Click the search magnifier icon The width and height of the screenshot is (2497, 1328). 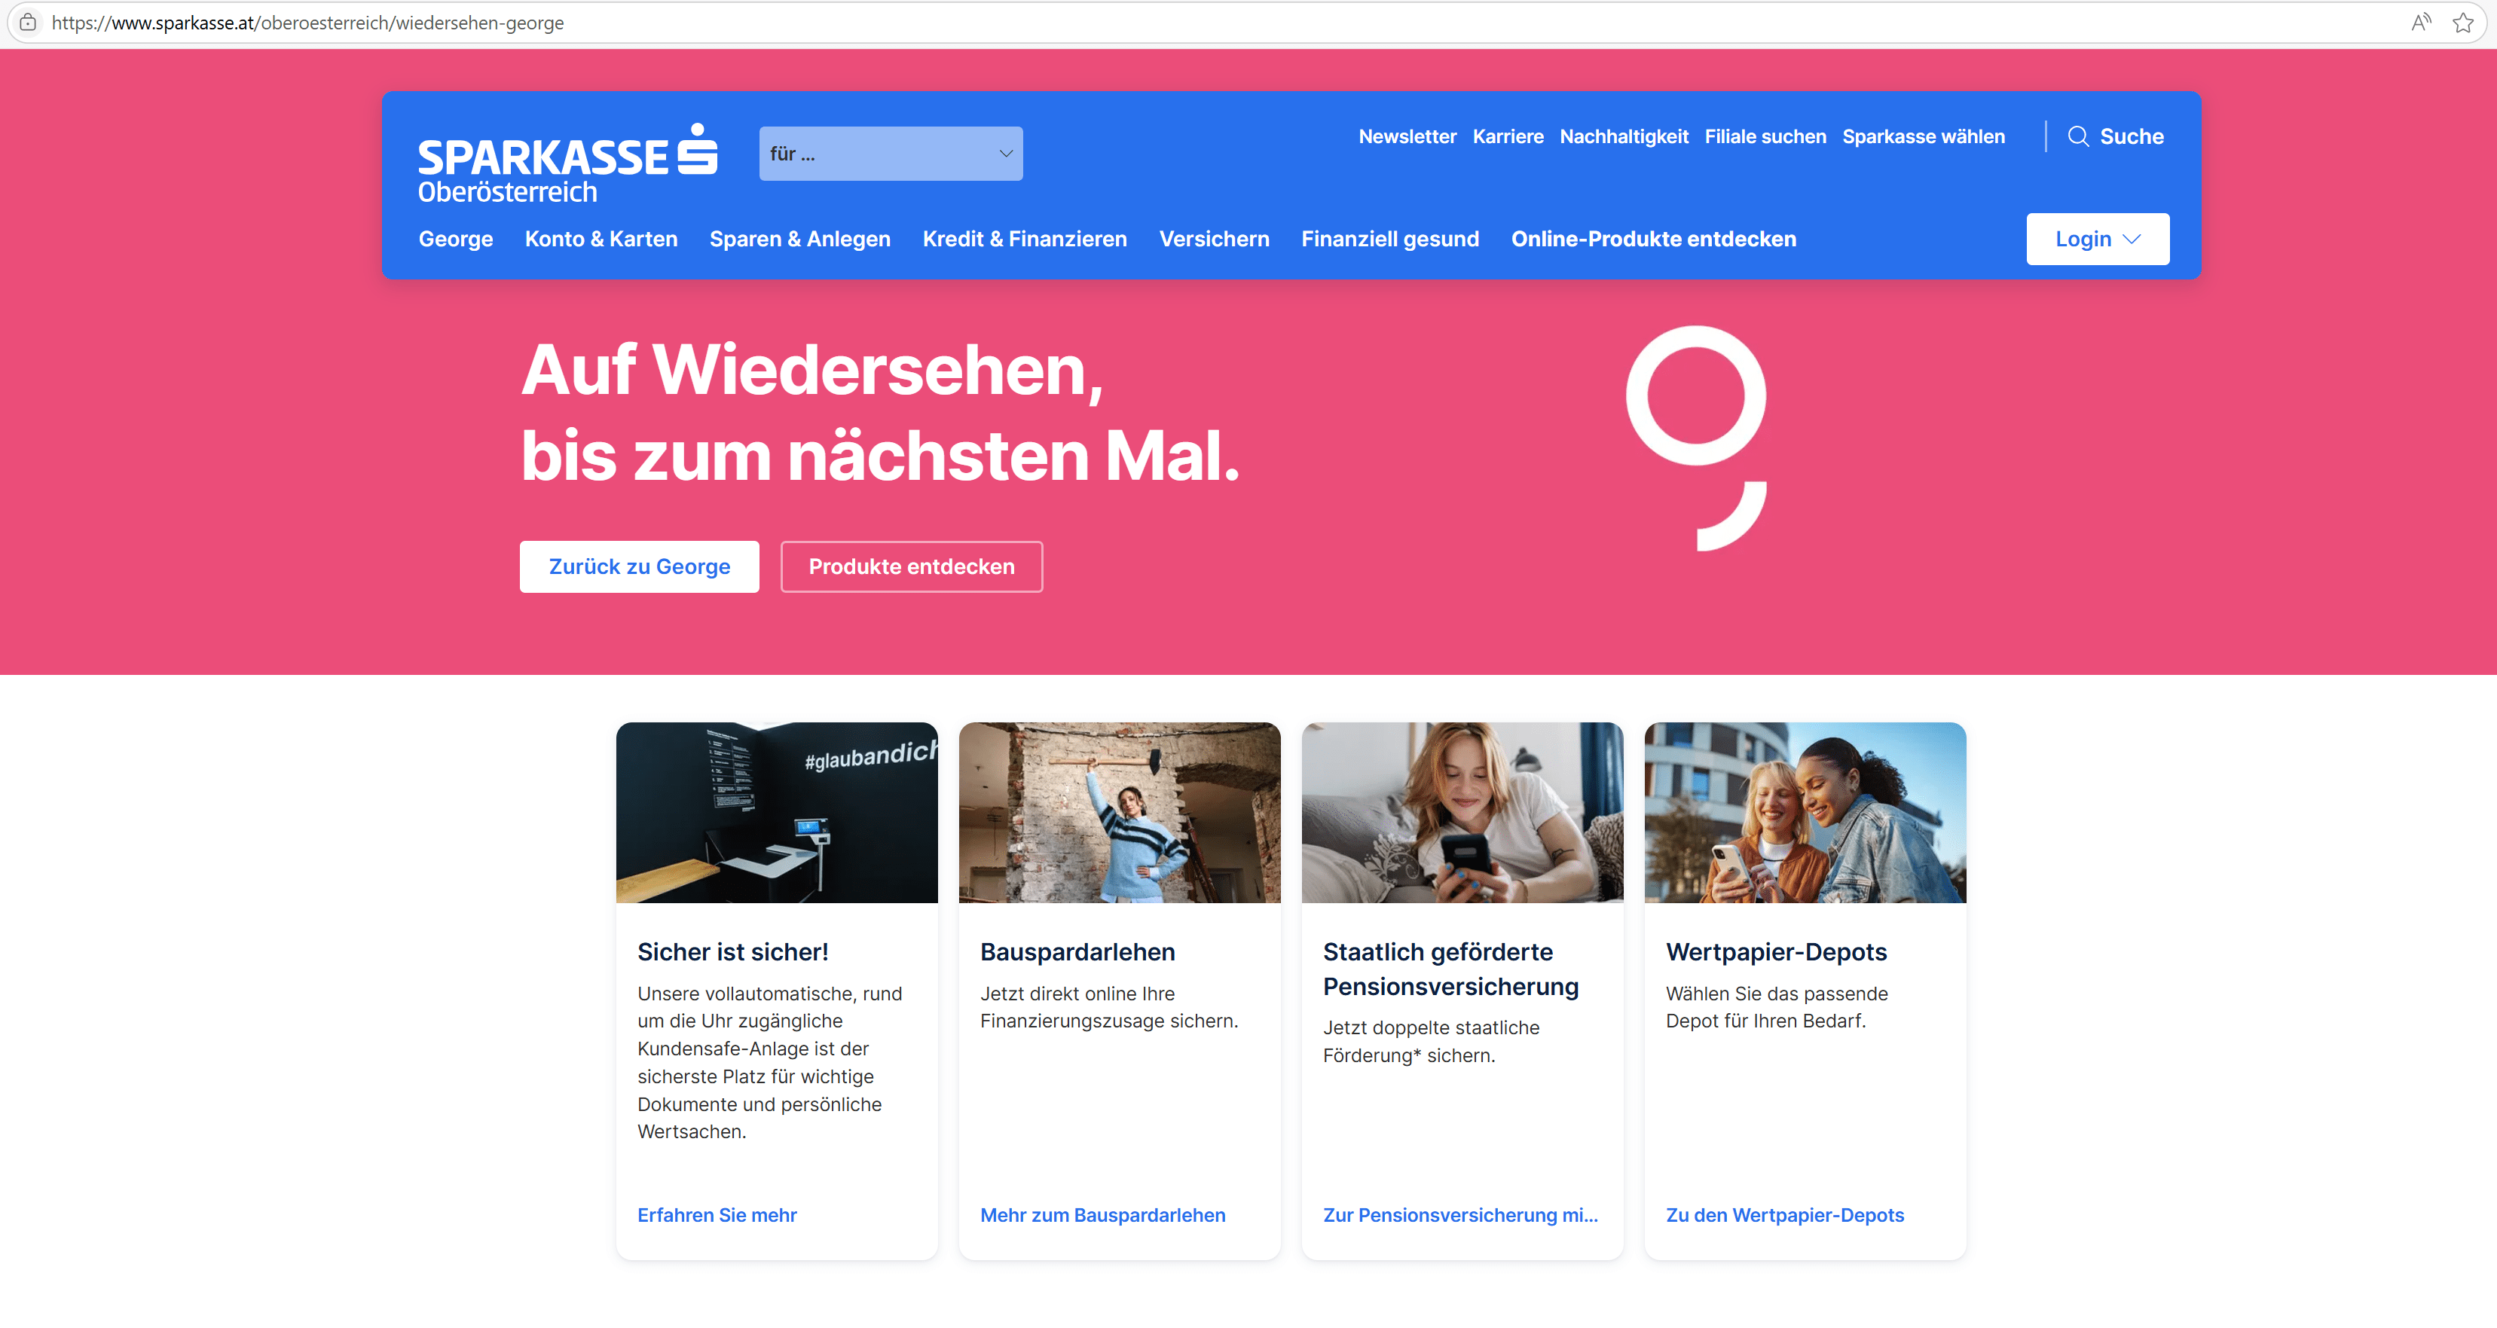pyautogui.click(x=2077, y=136)
